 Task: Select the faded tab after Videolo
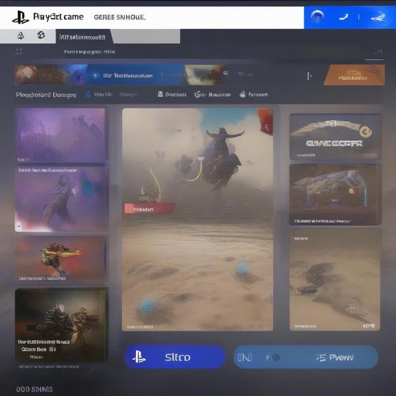[x=128, y=94]
